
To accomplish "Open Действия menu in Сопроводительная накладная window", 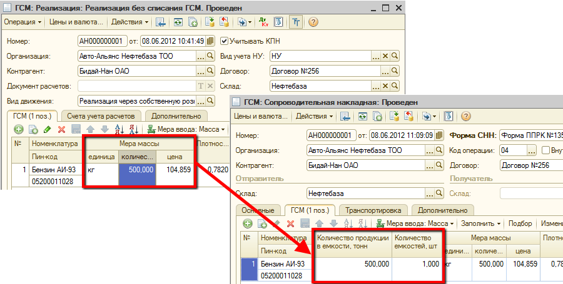I will (314, 116).
